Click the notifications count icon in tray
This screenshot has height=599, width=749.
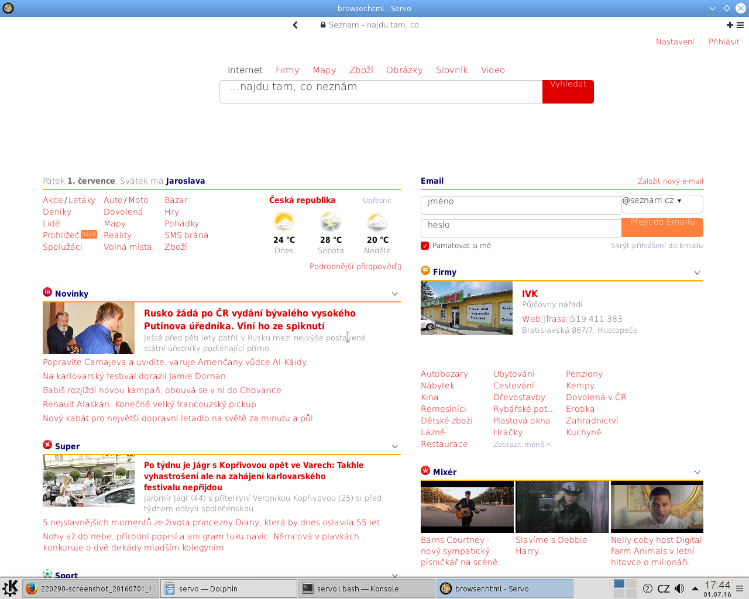click(x=648, y=588)
